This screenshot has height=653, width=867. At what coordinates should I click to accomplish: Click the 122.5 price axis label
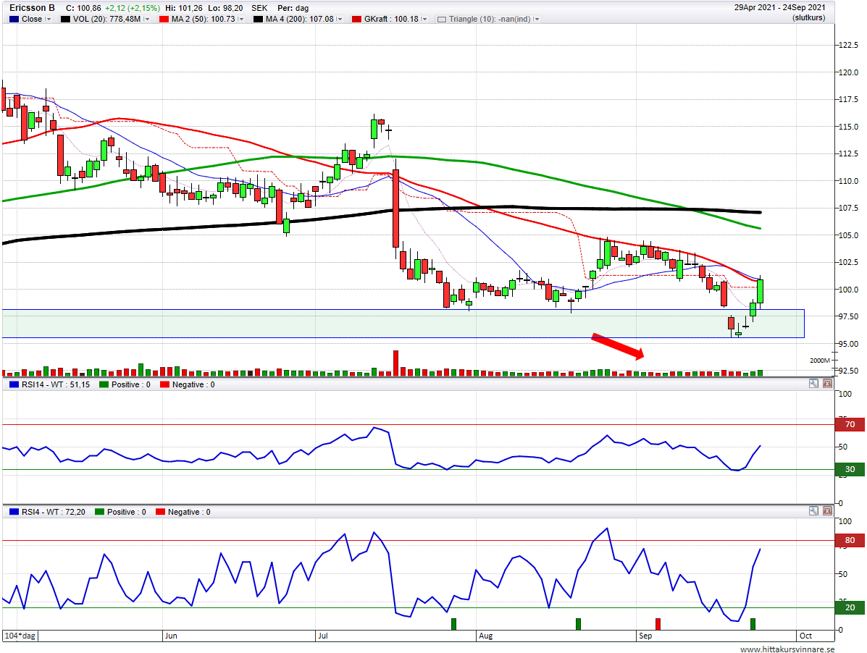[848, 45]
